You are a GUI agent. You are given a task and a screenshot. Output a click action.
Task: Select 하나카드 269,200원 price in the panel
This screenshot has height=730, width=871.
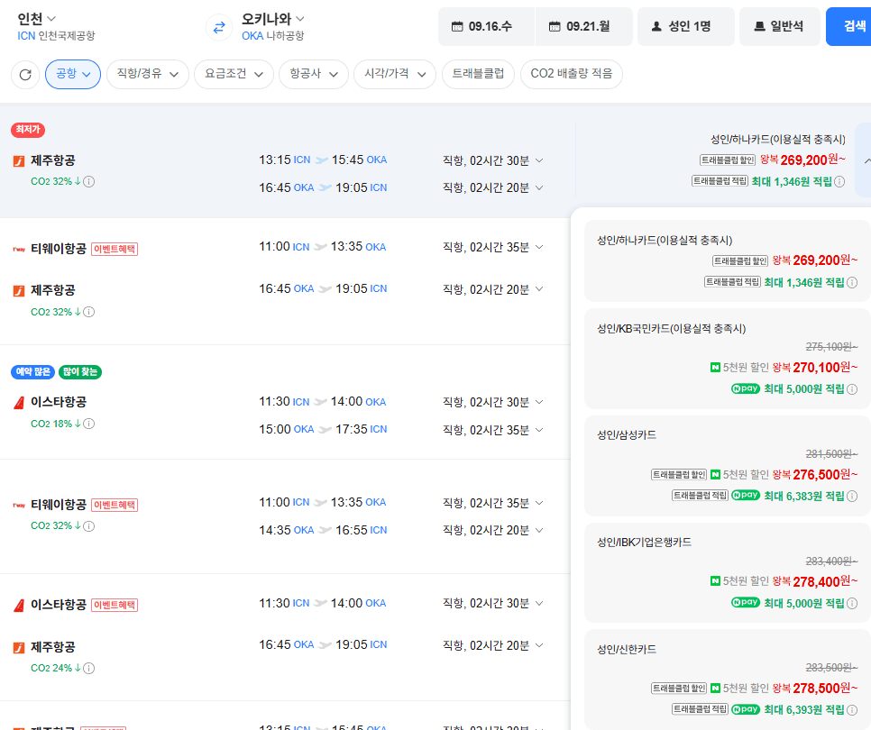point(727,261)
